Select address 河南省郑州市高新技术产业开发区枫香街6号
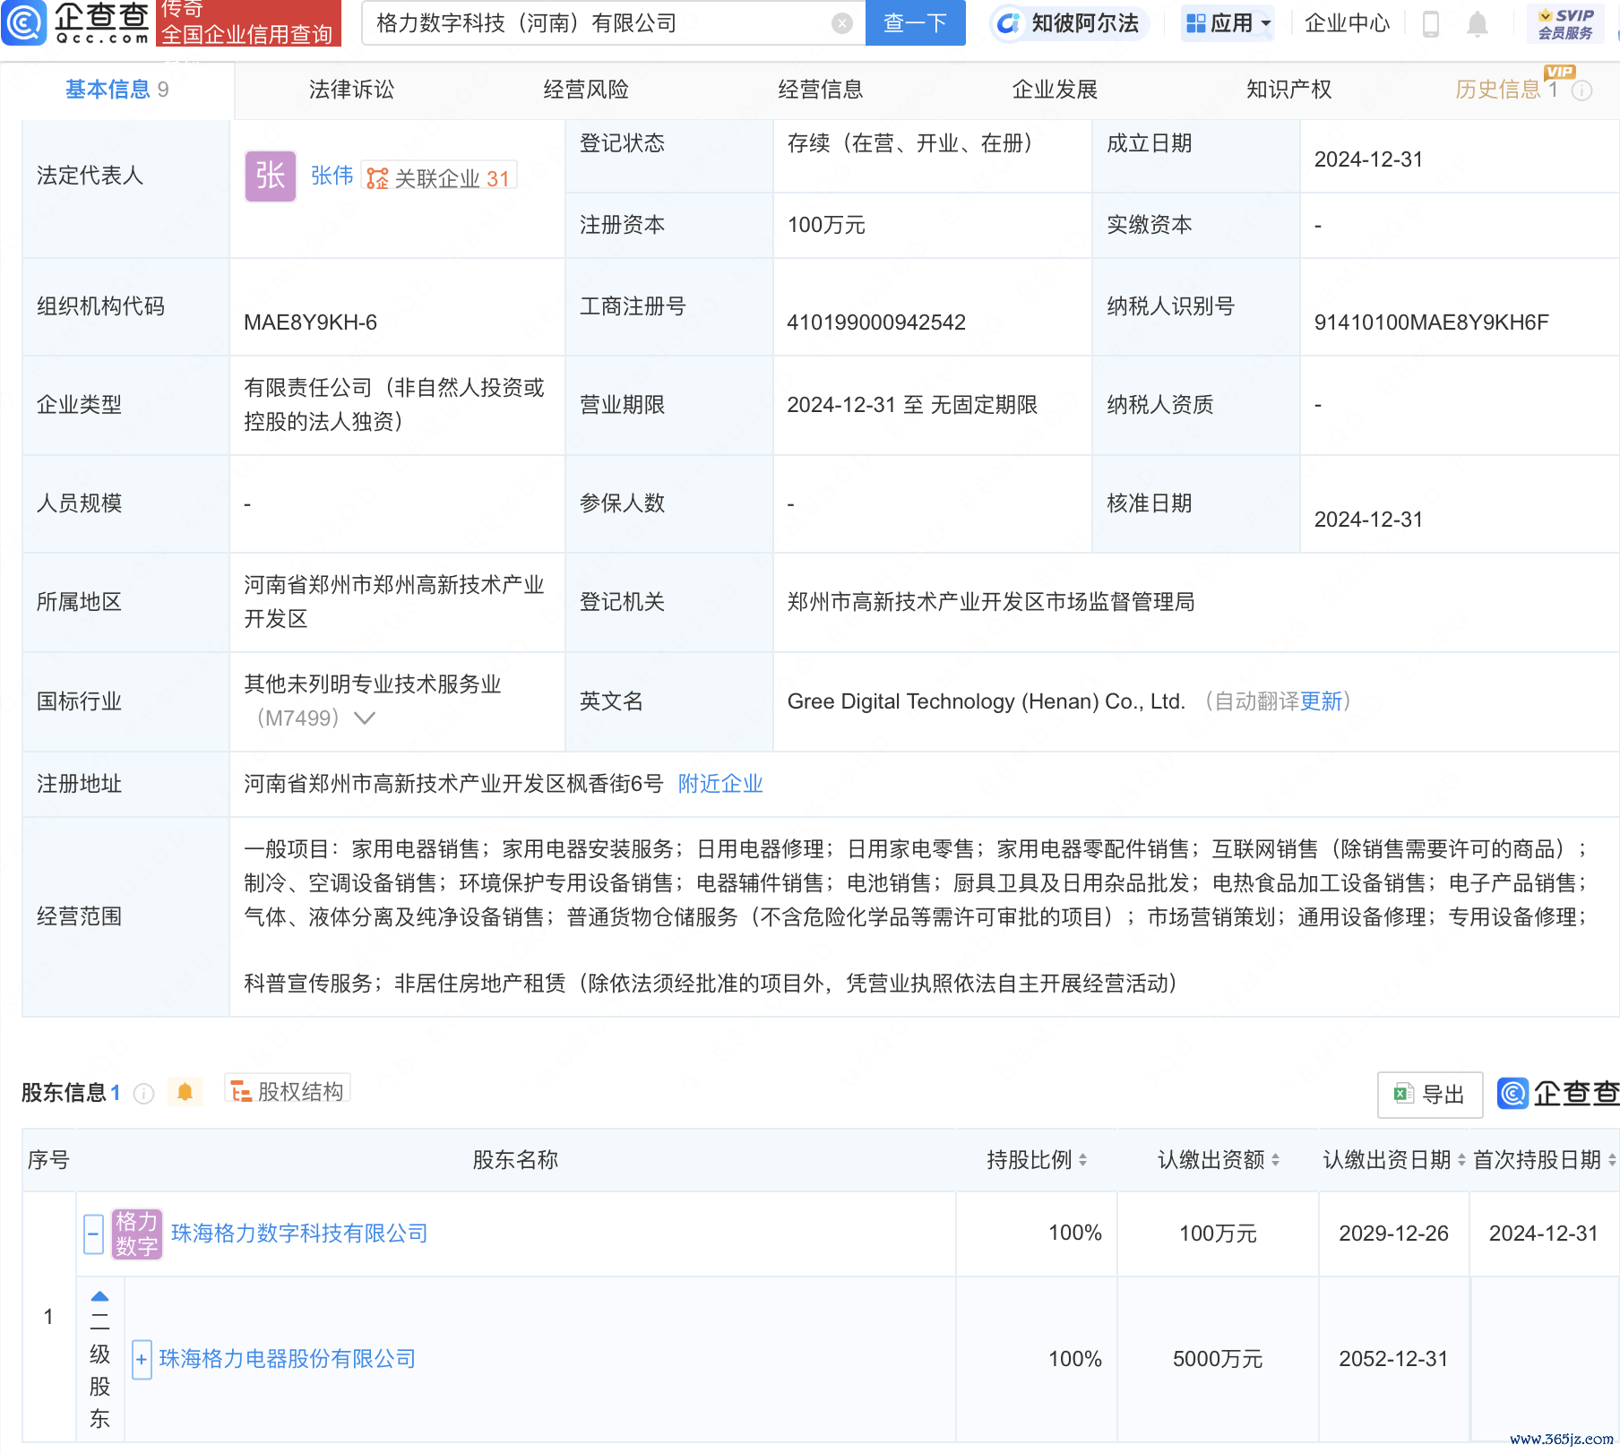 click(453, 784)
